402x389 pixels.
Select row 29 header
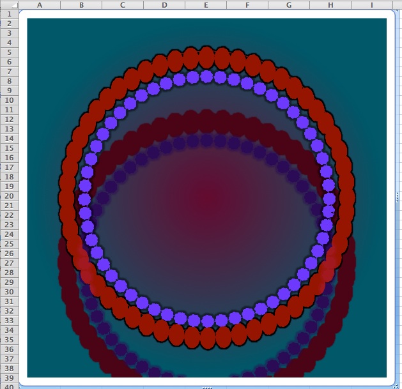tap(9, 282)
